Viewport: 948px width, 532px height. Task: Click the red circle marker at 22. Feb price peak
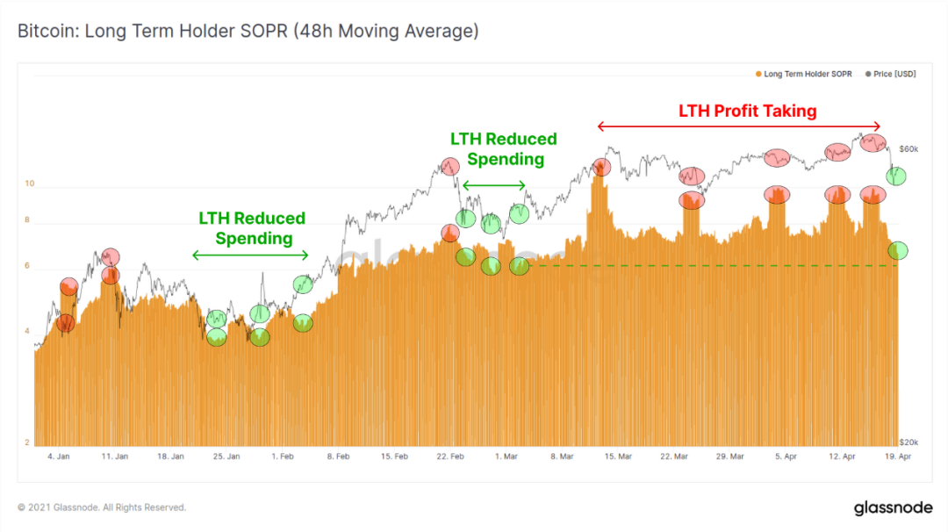pyautogui.click(x=449, y=166)
